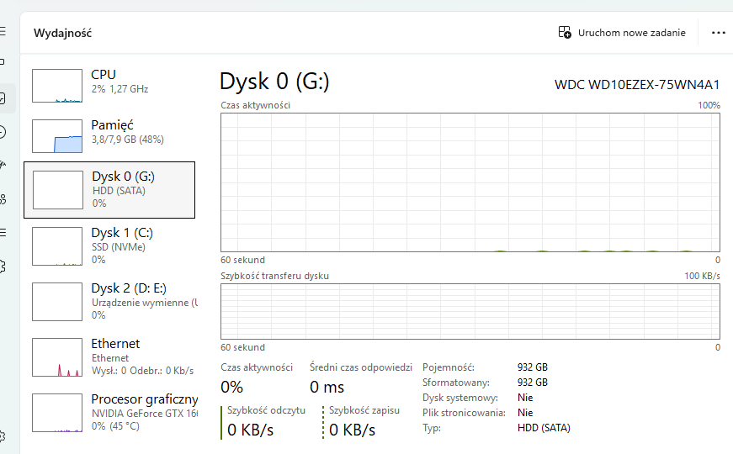Select Procesor graficzny NVIDIA GPU entry
The height and width of the screenshot is (454, 733).
tap(111, 411)
